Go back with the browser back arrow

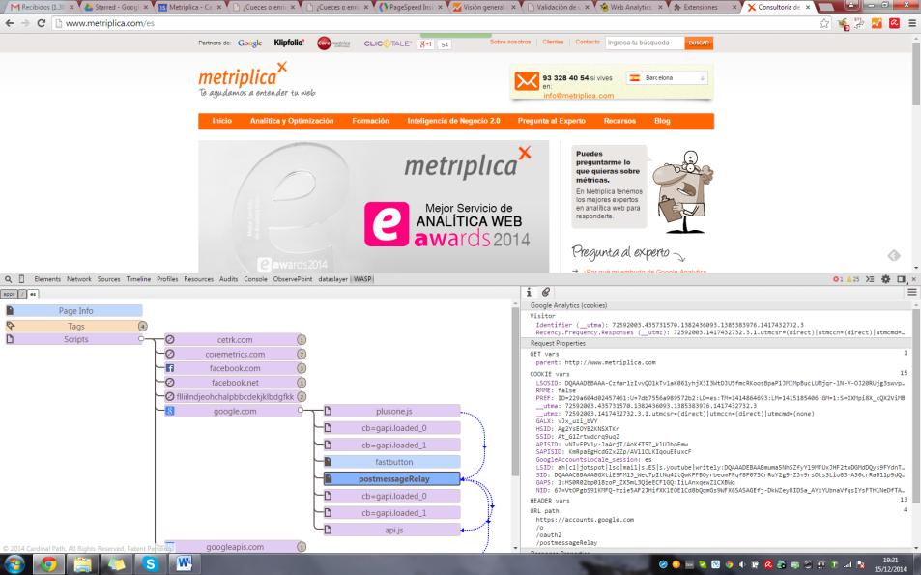(x=10, y=23)
